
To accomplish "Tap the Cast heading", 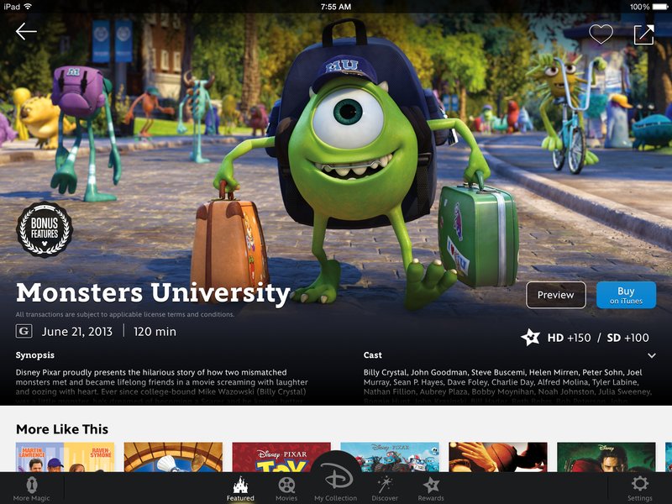I will tap(372, 354).
